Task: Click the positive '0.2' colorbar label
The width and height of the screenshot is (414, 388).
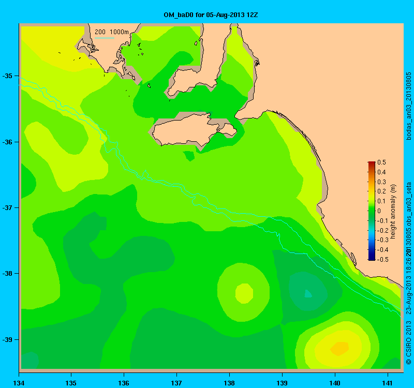Action: point(381,191)
